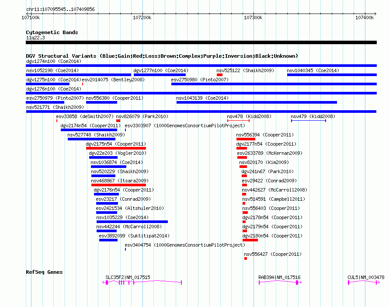Open the esv2633789 (McKernan2009) variant label
The height and width of the screenshot is (307, 389).
coord(270,153)
